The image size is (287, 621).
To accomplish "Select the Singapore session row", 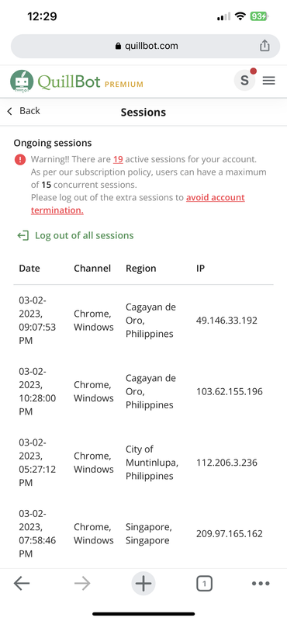I will (x=143, y=534).
